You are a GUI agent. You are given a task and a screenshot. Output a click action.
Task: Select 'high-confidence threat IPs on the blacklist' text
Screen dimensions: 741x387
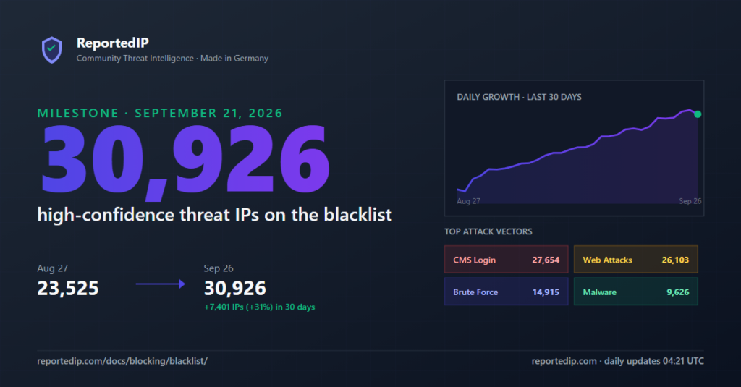(214, 215)
